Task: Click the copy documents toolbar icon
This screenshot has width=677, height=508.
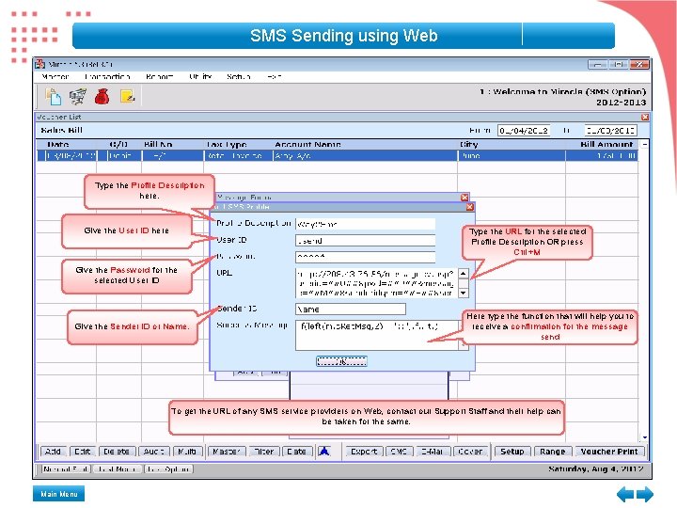Action: [x=54, y=96]
